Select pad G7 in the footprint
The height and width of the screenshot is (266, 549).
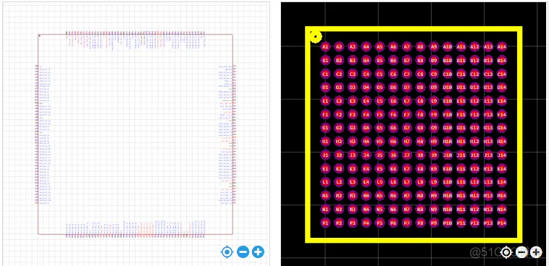point(407,128)
